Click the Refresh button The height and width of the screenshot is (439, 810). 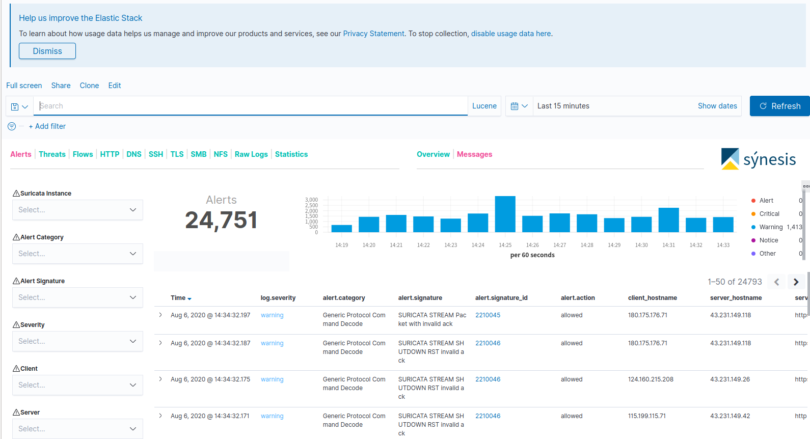click(x=779, y=106)
